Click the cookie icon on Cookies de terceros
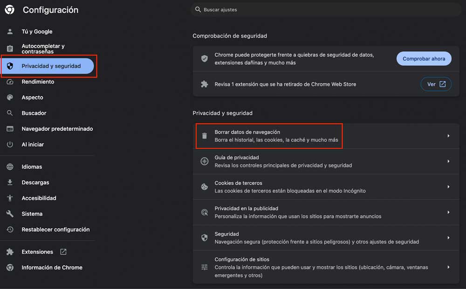The height and width of the screenshot is (289, 466). point(204,187)
